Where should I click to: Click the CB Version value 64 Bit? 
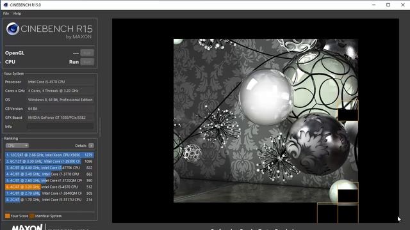pos(60,109)
